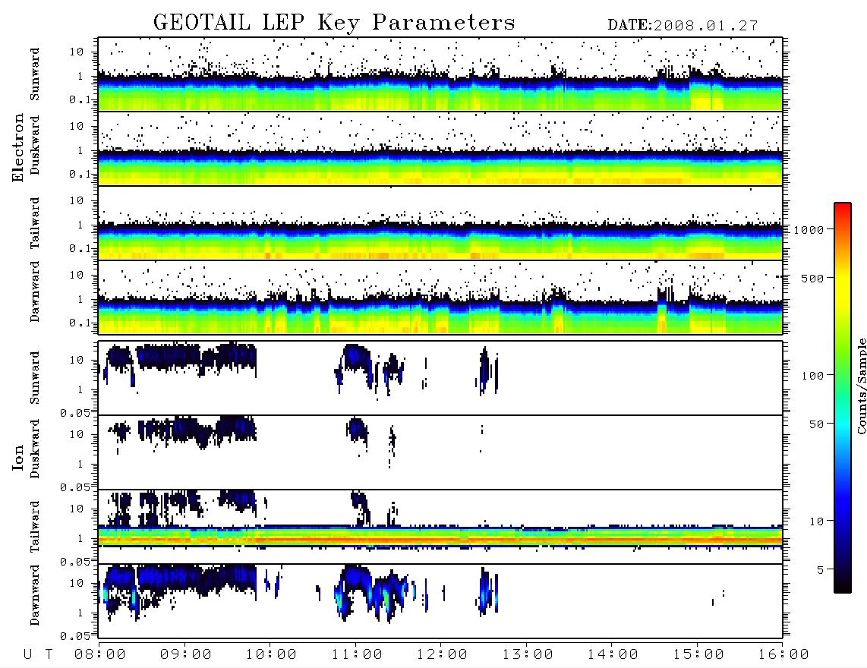
Task: Click the 08:00 time tick label
Action: pos(100,654)
